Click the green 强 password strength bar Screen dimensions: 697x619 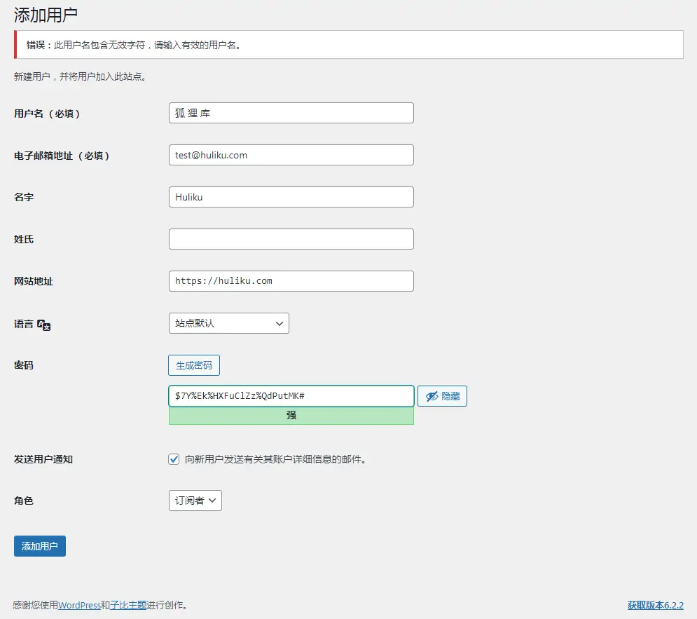pos(291,416)
